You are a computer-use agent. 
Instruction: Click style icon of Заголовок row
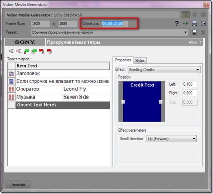click(x=11, y=74)
